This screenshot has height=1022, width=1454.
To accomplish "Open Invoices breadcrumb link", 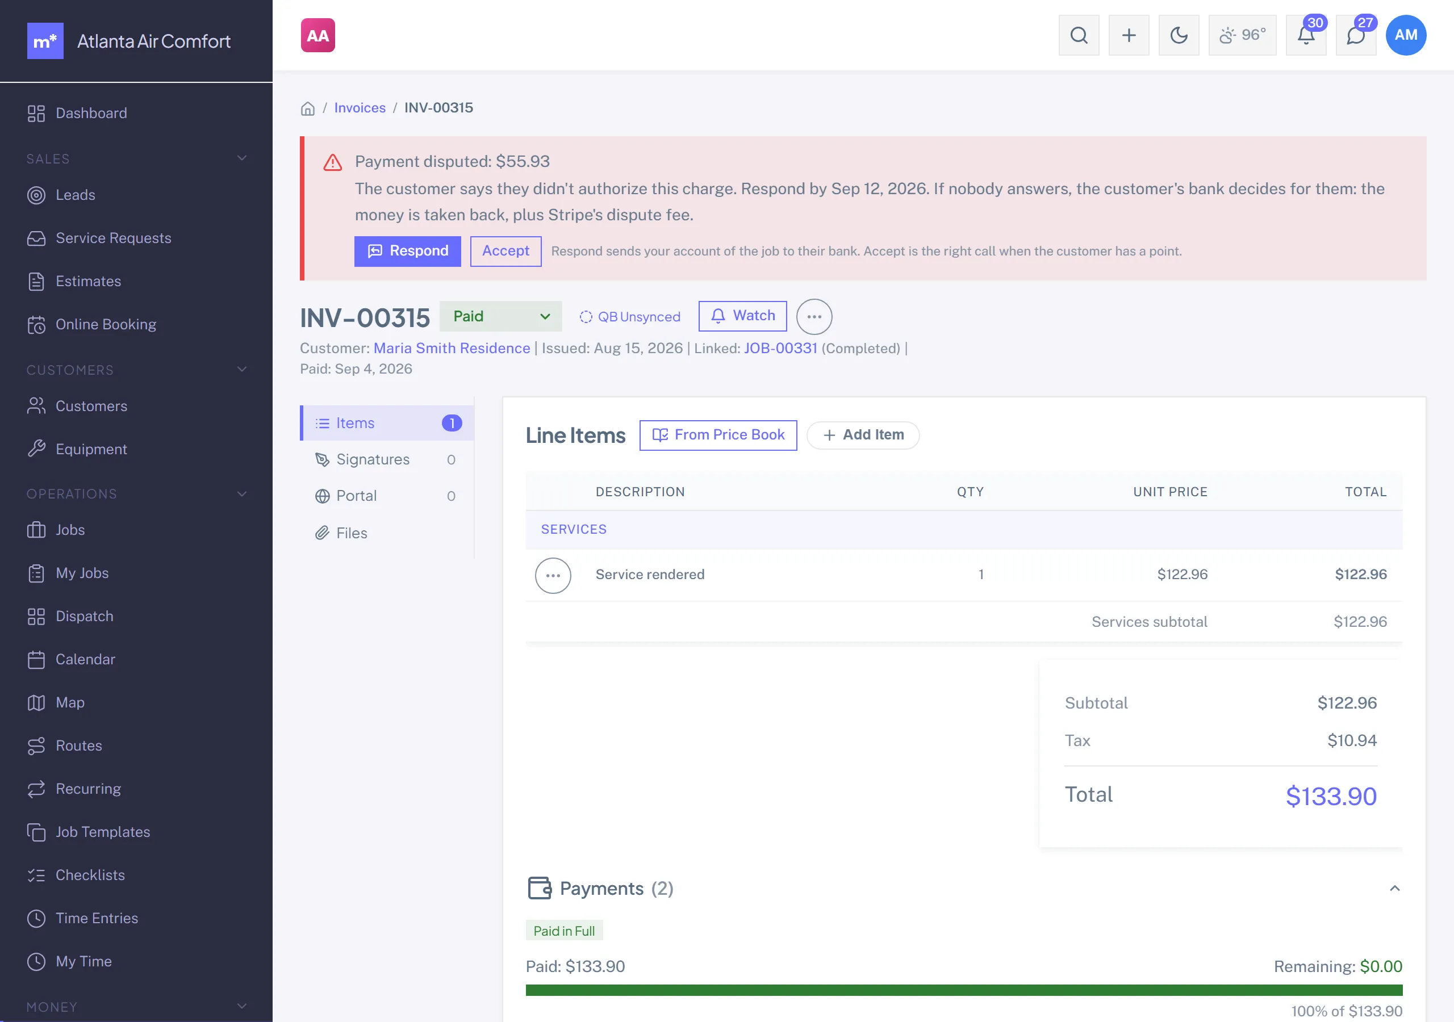I will (x=360, y=108).
